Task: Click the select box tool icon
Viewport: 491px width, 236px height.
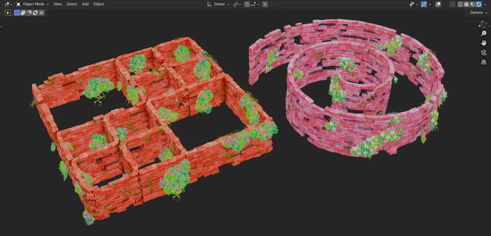Action: click(x=8, y=13)
